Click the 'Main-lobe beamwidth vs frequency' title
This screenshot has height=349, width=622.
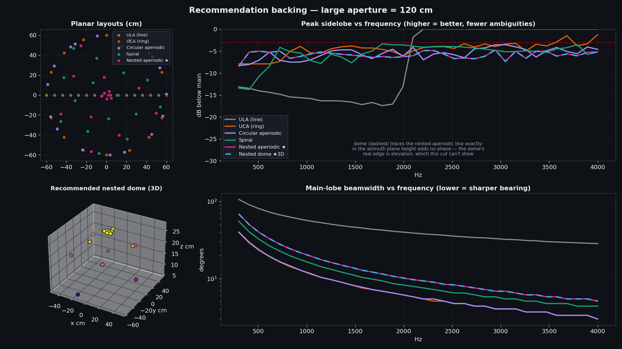418,189
